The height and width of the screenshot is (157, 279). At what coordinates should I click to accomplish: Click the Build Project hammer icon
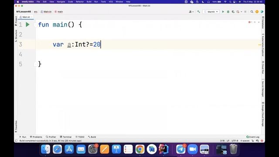click(199, 12)
